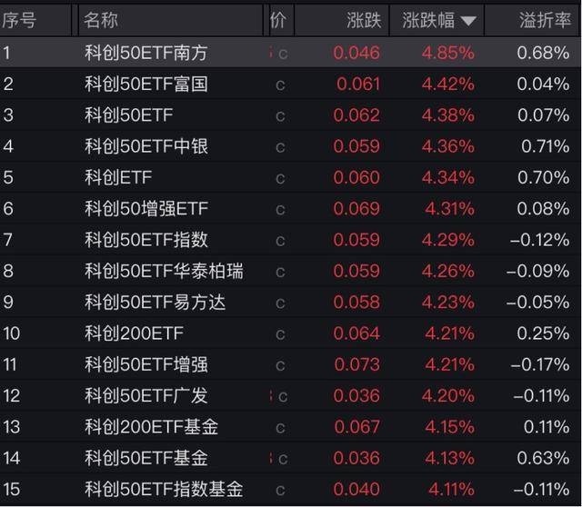Click the 名称 column header
This screenshot has height=507, width=582.
point(101,20)
